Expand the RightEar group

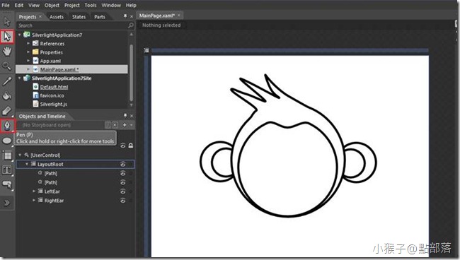(34, 200)
